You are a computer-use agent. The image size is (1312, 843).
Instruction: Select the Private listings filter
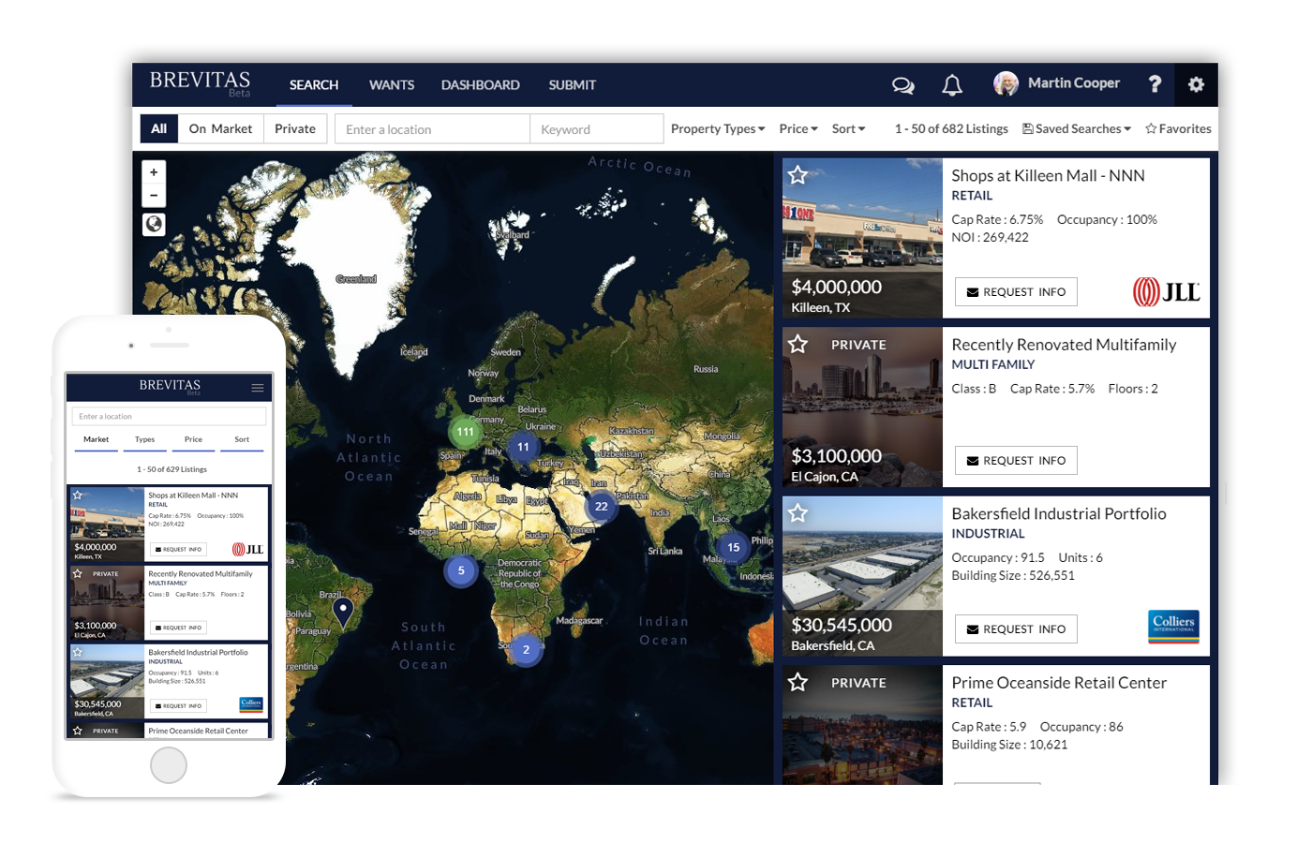click(x=295, y=128)
